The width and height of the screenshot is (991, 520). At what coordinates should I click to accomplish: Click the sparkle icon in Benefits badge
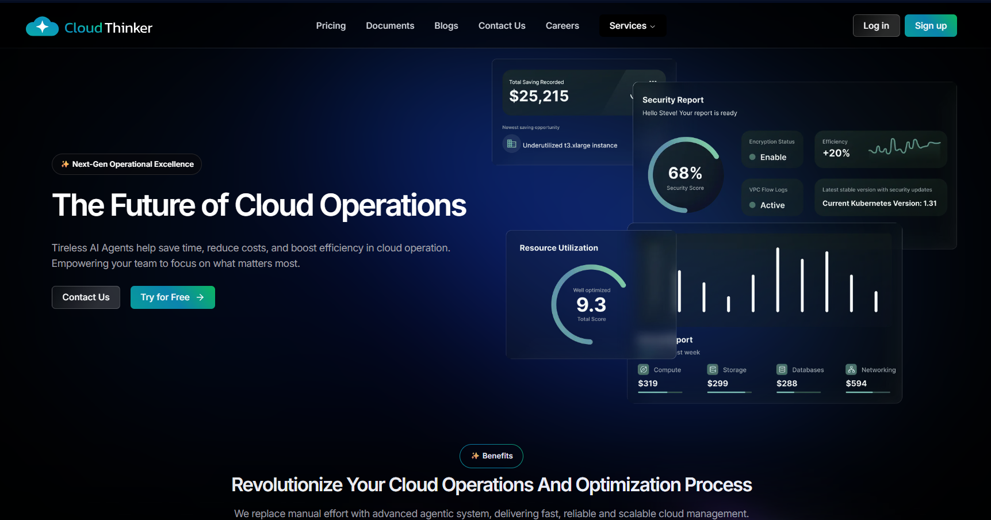pyautogui.click(x=475, y=456)
